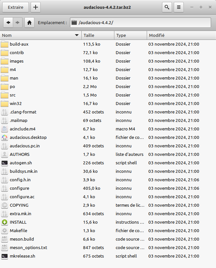Click the termes de lic… type cell
Screen dimensions: 216x268
130,205
